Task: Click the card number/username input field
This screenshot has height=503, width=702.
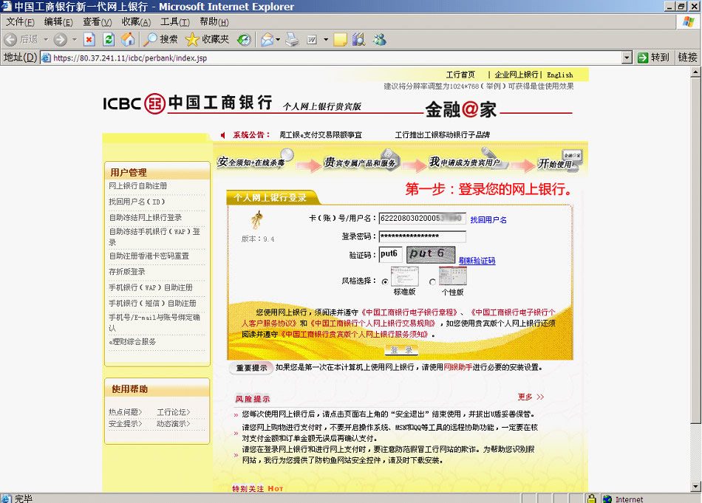Action: [x=422, y=218]
